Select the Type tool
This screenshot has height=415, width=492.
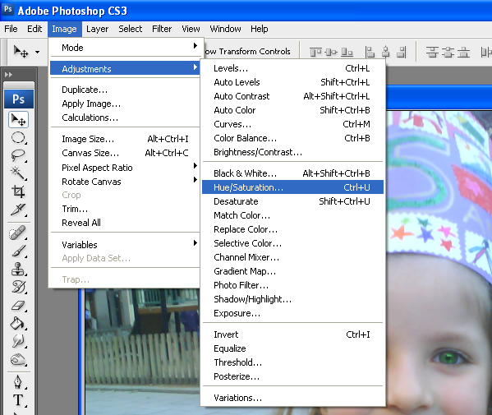pyautogui.click(x=18, y=400)
